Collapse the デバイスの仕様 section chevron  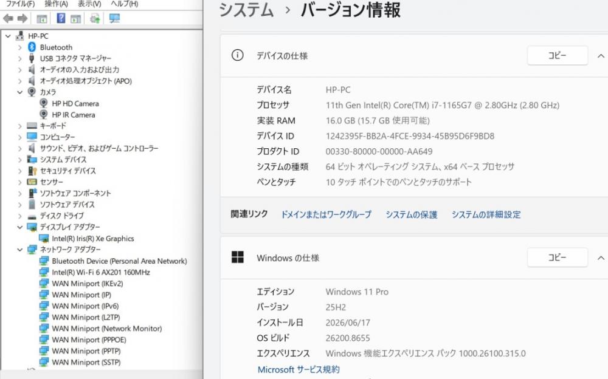(601, 56)
